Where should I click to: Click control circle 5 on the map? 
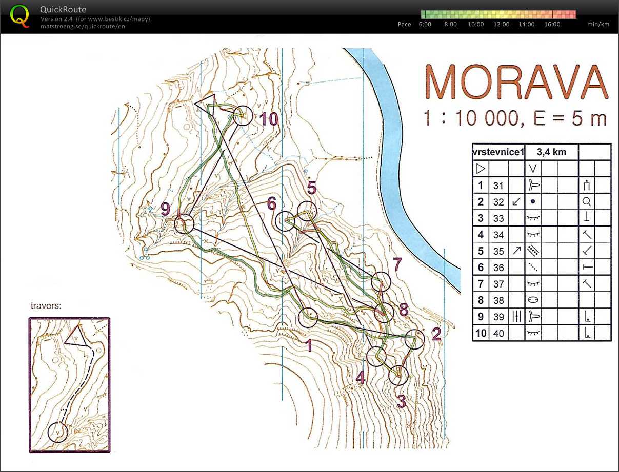click(307, 211)
